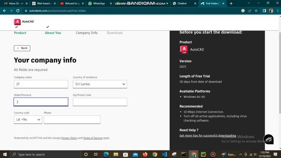Image resolution: width=281 pixels, height=158 pixels.
Task: Click the Grammarly extension icon in toolbar
Action: 243,11
